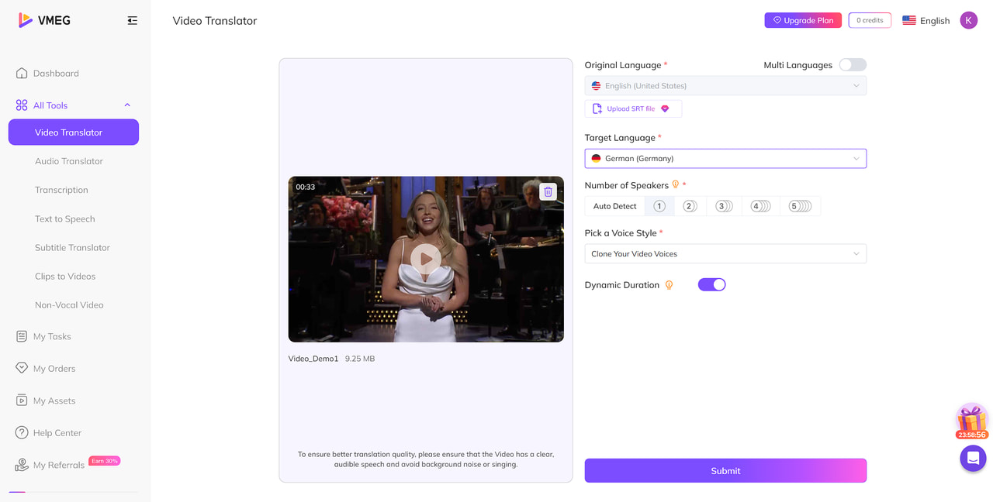
Task: Click the VMEG logo
Action: point(44,20)
